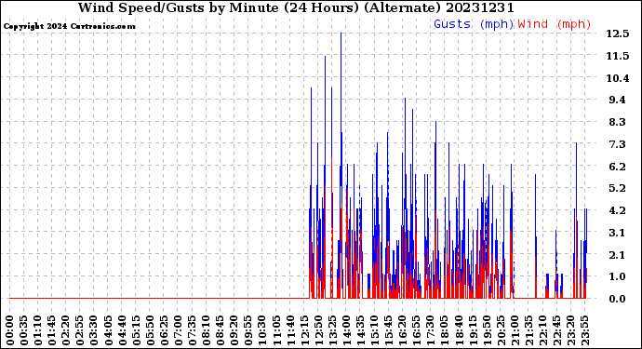Click the 20:25 time label
Screen dimensions: 642x349
pyautogui.click(x=501, y=330)
